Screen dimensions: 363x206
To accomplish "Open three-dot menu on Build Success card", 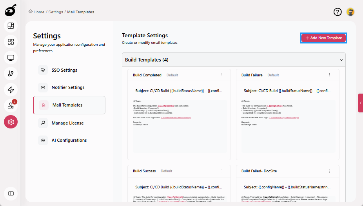I will (221, 171).
